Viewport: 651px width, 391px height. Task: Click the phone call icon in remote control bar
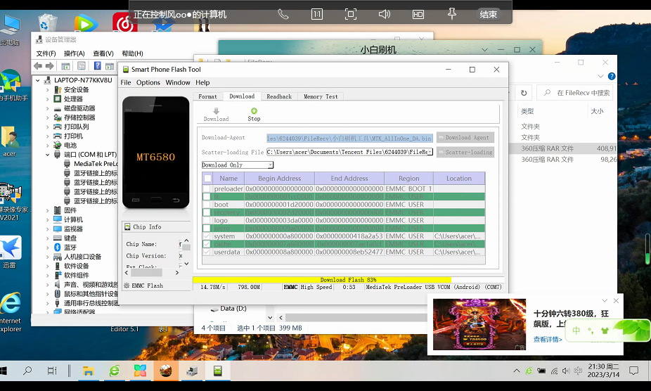283,14
